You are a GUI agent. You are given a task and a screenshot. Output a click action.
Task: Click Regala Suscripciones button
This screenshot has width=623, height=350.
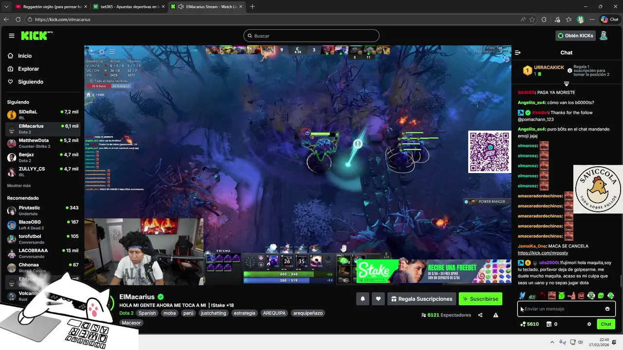pyautogui.click(x=421, y=299)
